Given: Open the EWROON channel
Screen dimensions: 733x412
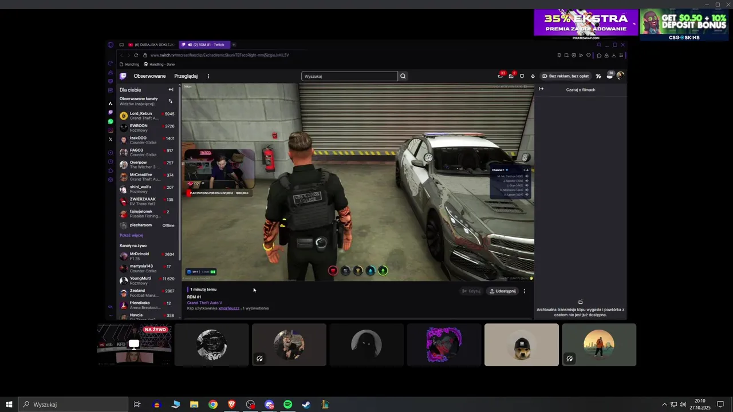Looking at the screenshot, I should (x=148, y=128).
